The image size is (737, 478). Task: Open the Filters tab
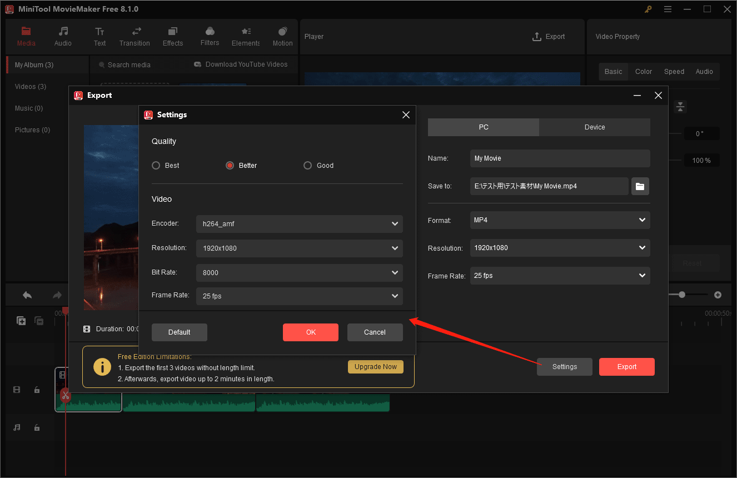pos(210,37)
